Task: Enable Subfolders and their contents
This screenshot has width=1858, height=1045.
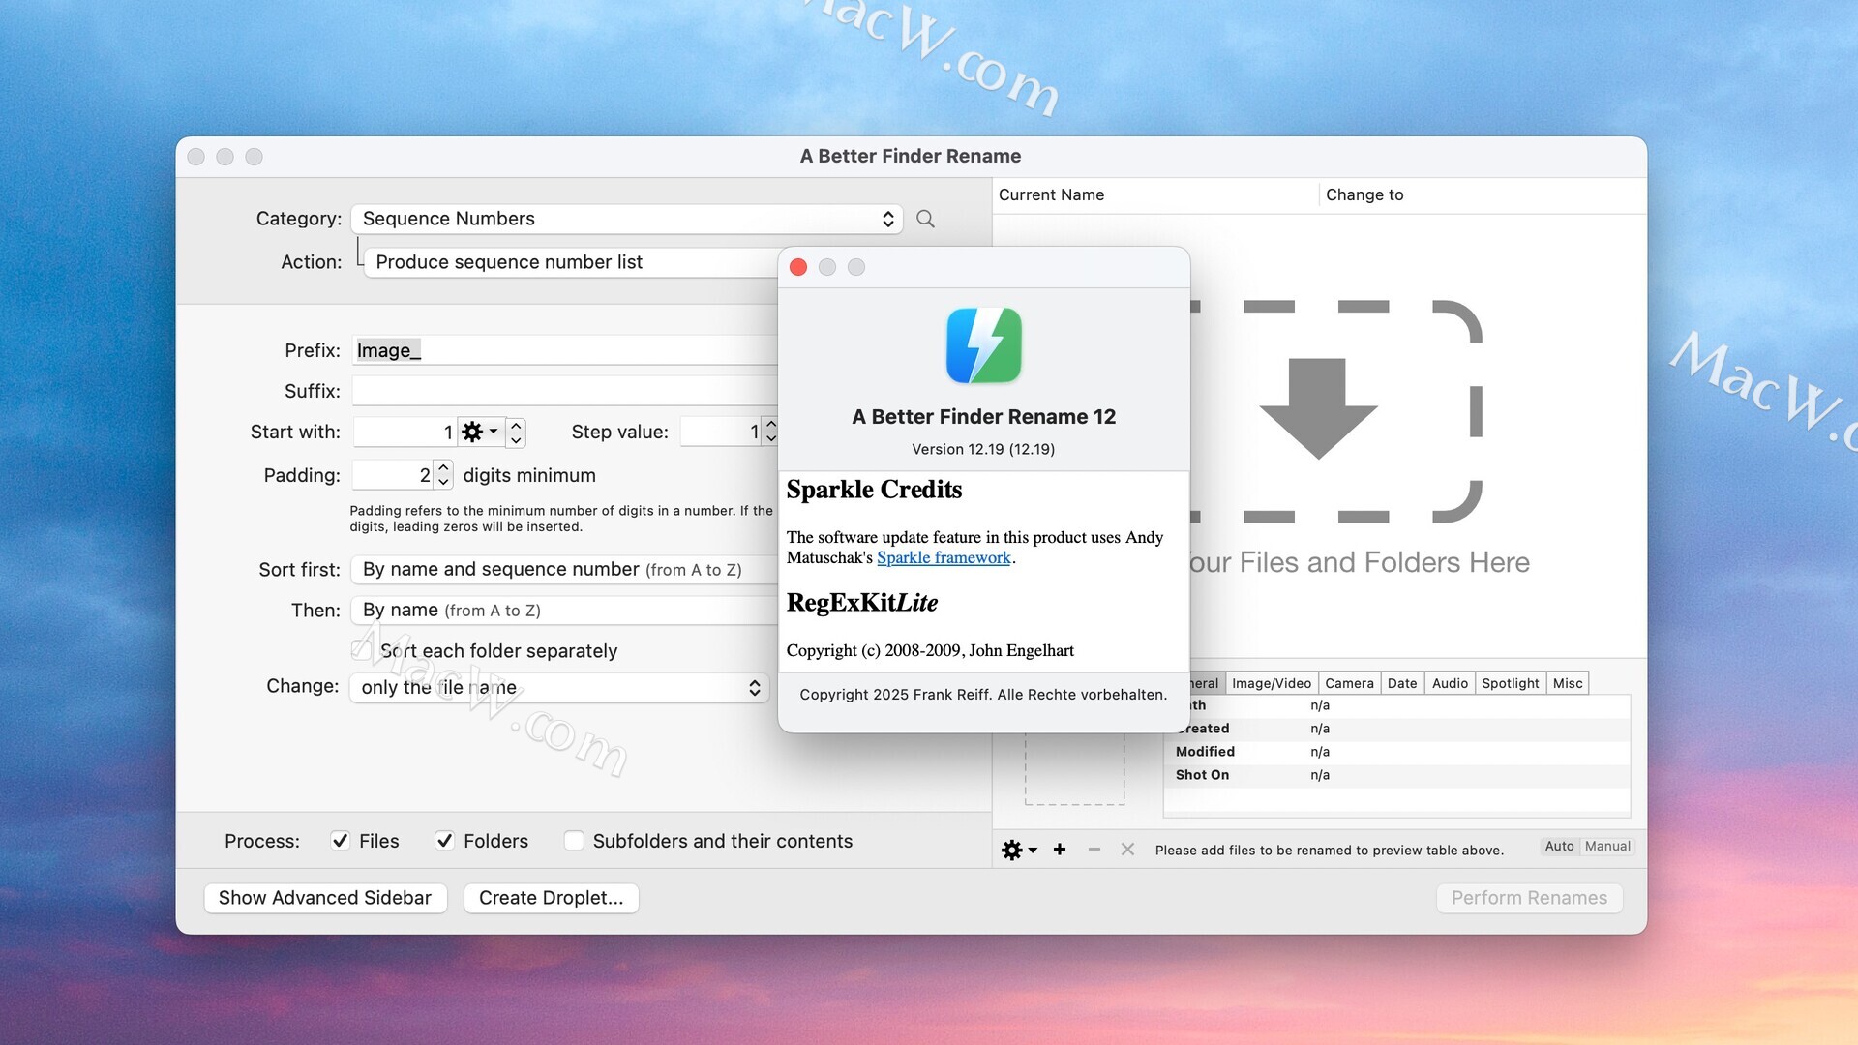Action: pos(574,841)
